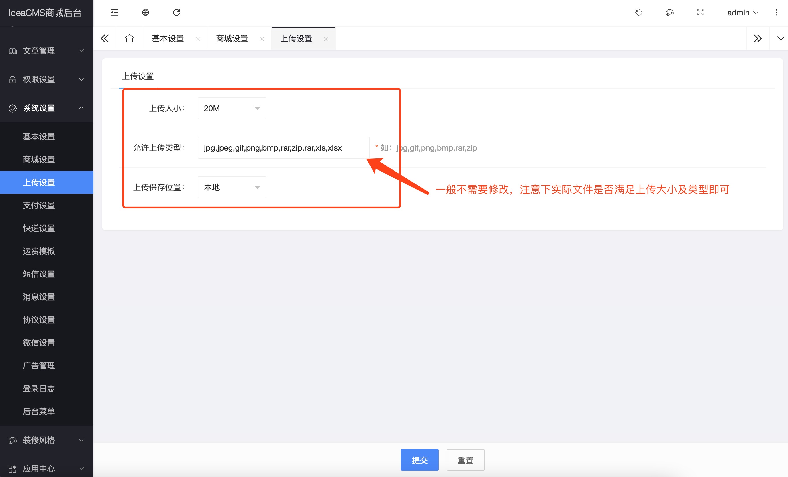This screenshot has width=788, height=477.
Task: Click the sidebar collapse menu icon
Action: pos(114,13)
